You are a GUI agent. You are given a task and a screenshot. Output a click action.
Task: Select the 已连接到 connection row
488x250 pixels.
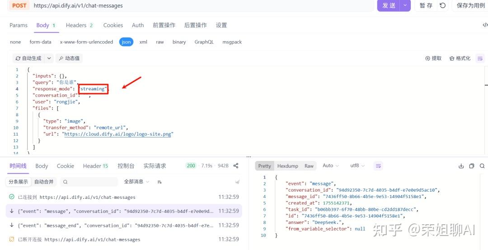coord(124,197)
